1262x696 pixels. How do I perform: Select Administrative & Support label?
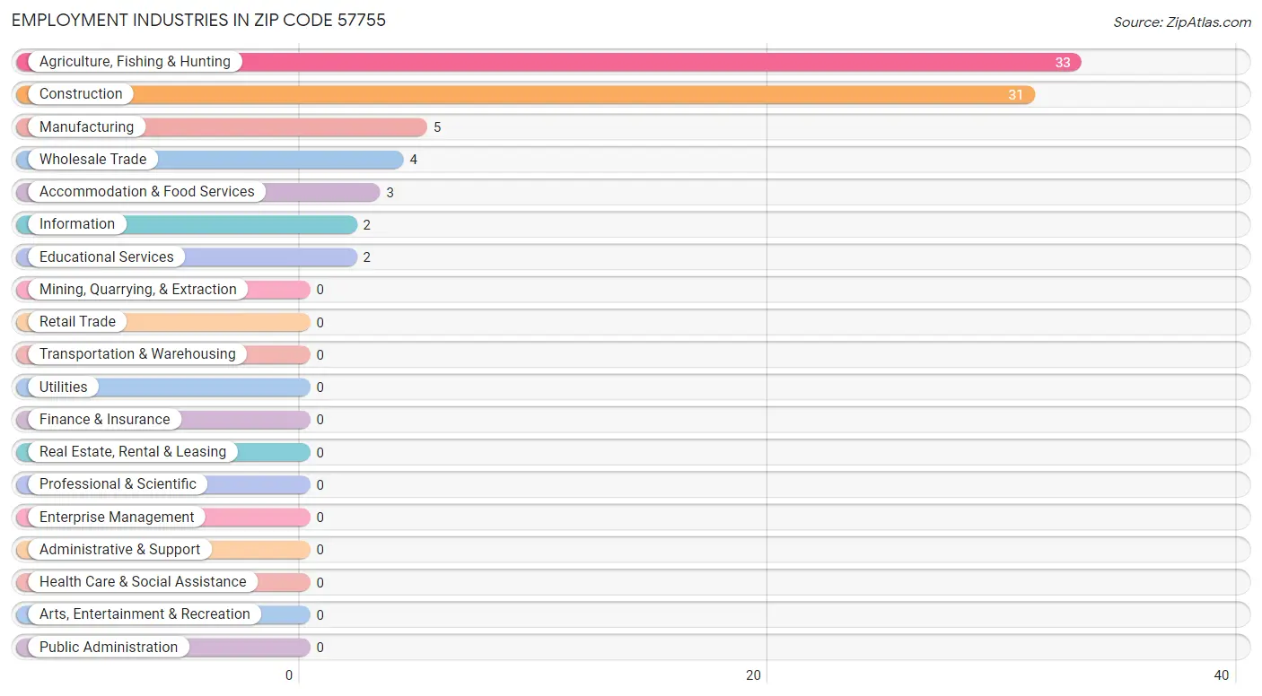(x=119, y=550)
